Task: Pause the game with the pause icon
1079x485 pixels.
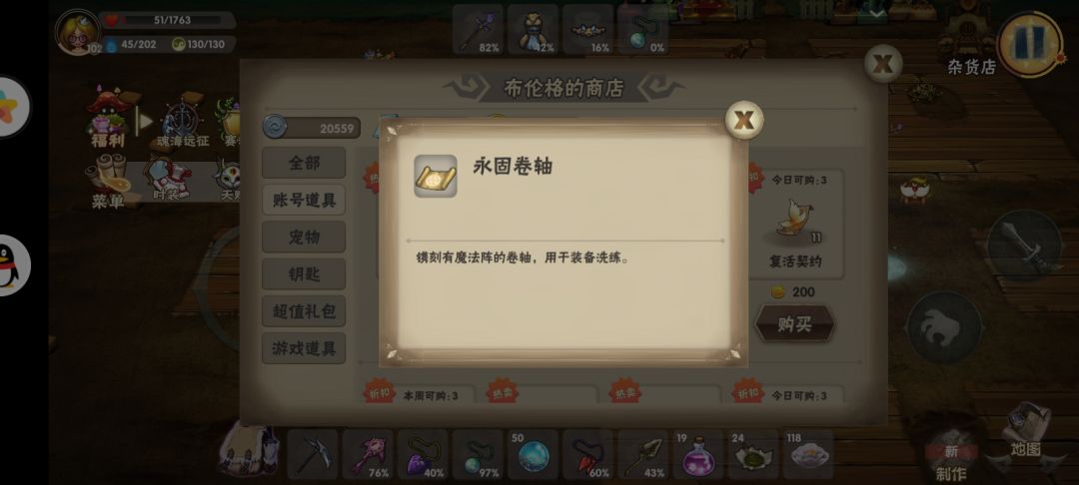Action: click(1031, 43)
